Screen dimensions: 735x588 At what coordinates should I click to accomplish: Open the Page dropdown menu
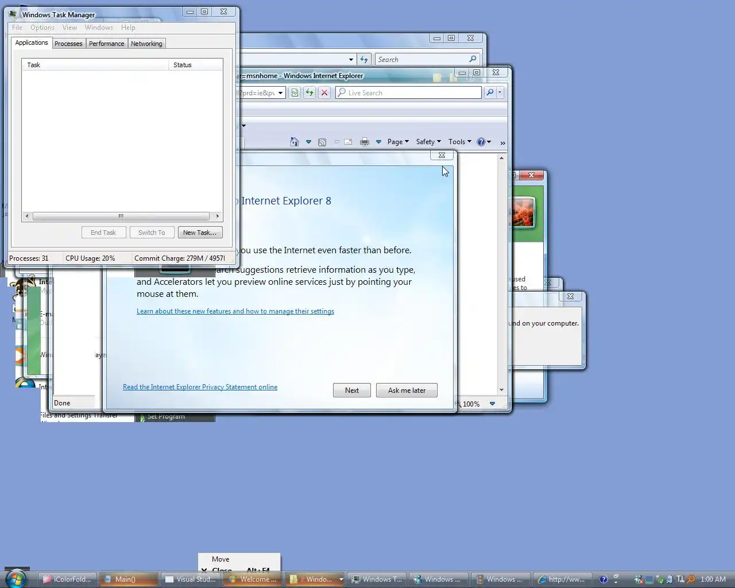coord(398,142)
